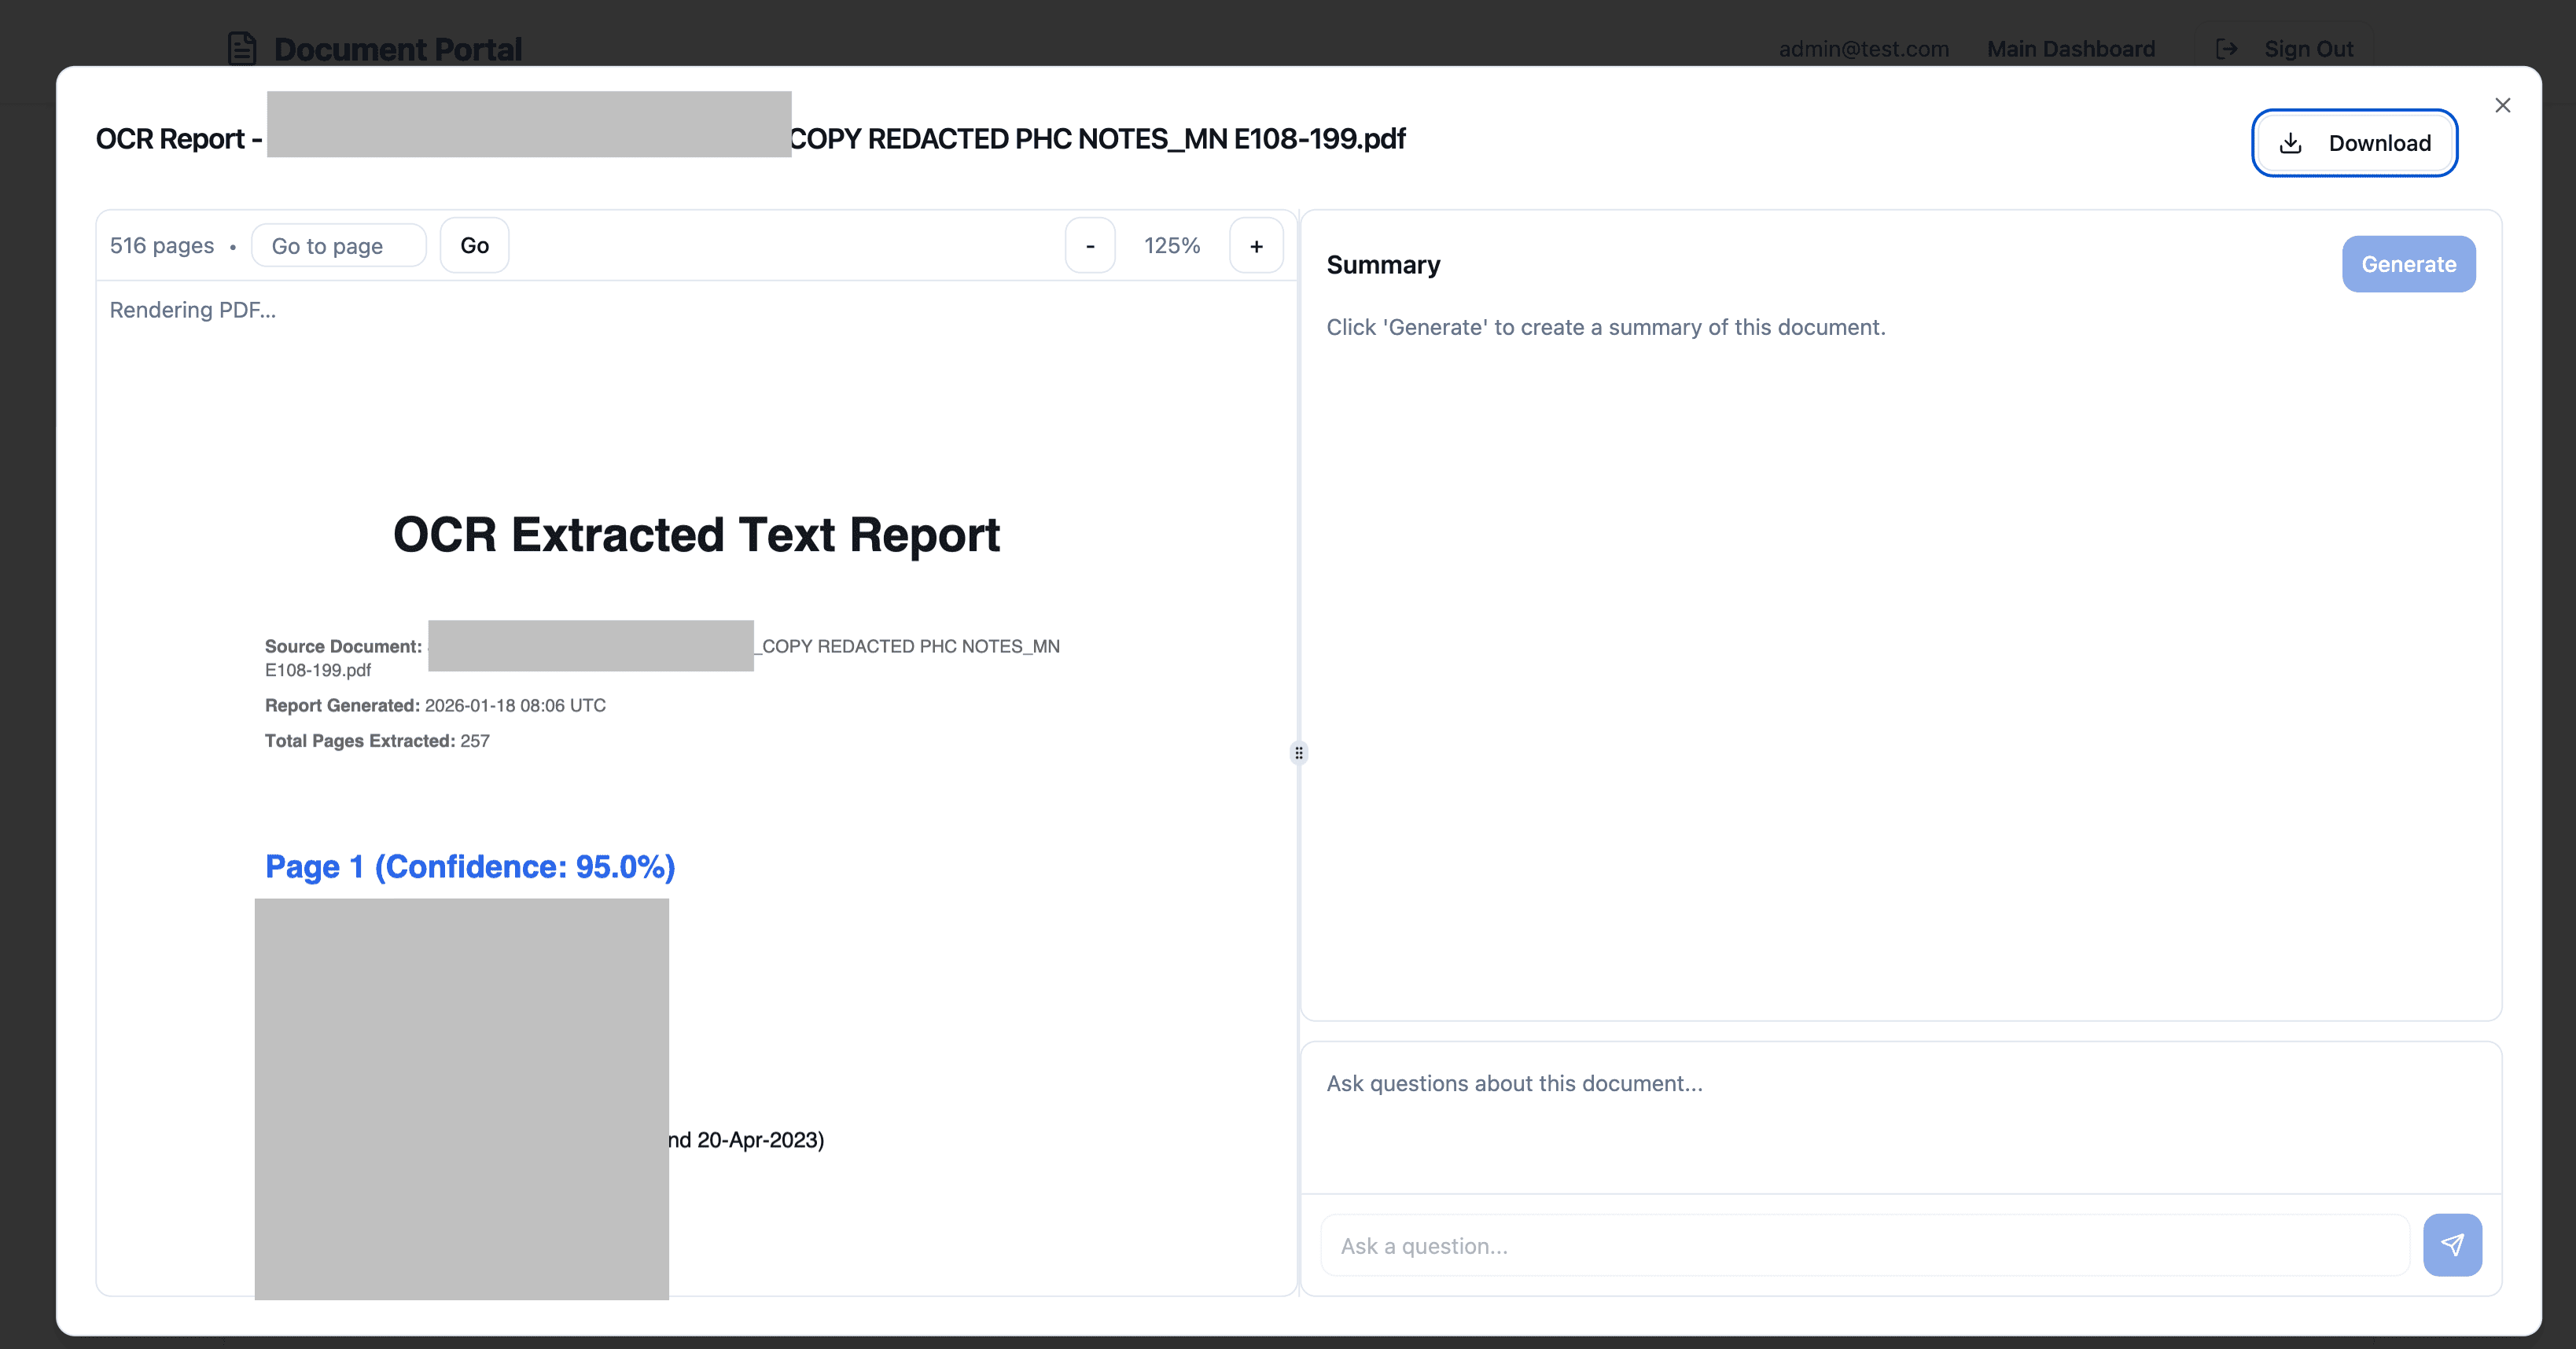
Task: Click the sign-out arrow icon
Action: point(2226,48)
